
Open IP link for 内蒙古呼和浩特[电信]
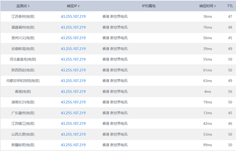tap(73, 81)
